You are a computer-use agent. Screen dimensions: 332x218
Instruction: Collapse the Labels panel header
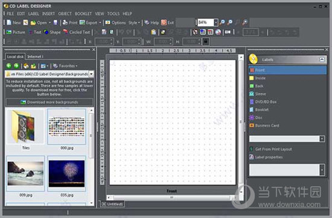(x=322, y=60)
